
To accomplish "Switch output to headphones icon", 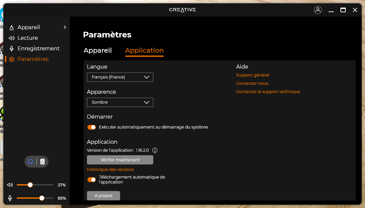I will pyautogui.click(x=31, y=162).
